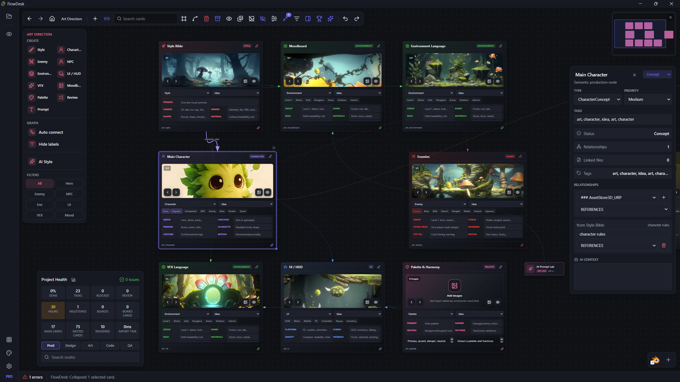Click in the Search cards field
680x382 pixels.
(x=146, y=19)
